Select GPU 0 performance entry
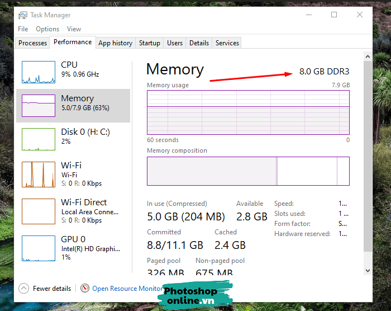The width and height of the screenshot is (391, 311). coord(39,248)
